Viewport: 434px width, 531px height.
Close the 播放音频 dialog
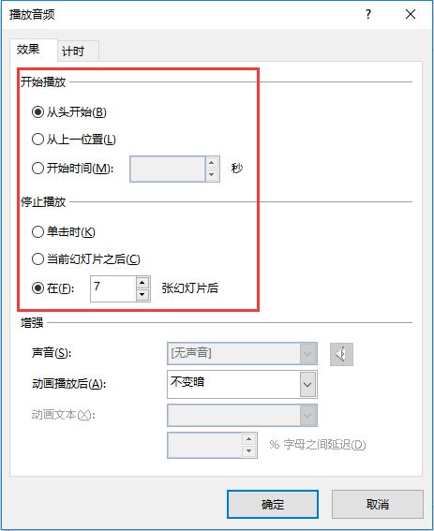411,14
